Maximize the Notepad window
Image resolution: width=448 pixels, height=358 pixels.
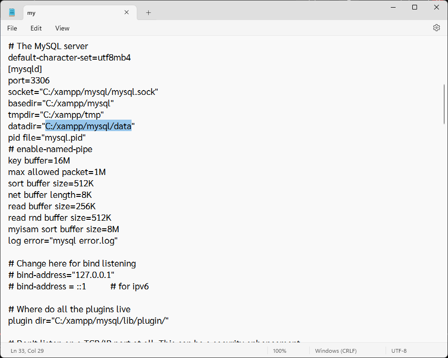[415, 7]
